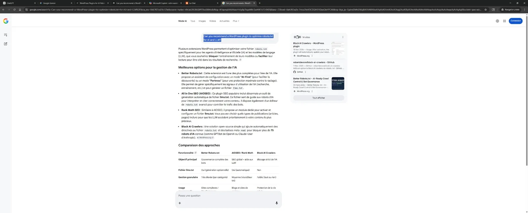Screen dimensions: 528x213
Task: Go forward to the next page
Action: [x=9, y=10]
